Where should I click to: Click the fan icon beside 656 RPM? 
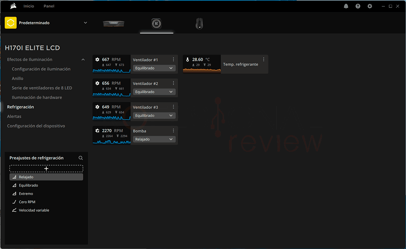coord(97,83)
